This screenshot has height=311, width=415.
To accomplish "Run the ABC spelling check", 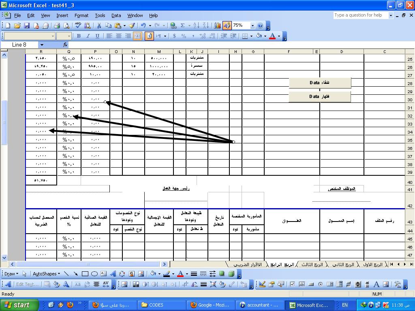I will [78, 26].
